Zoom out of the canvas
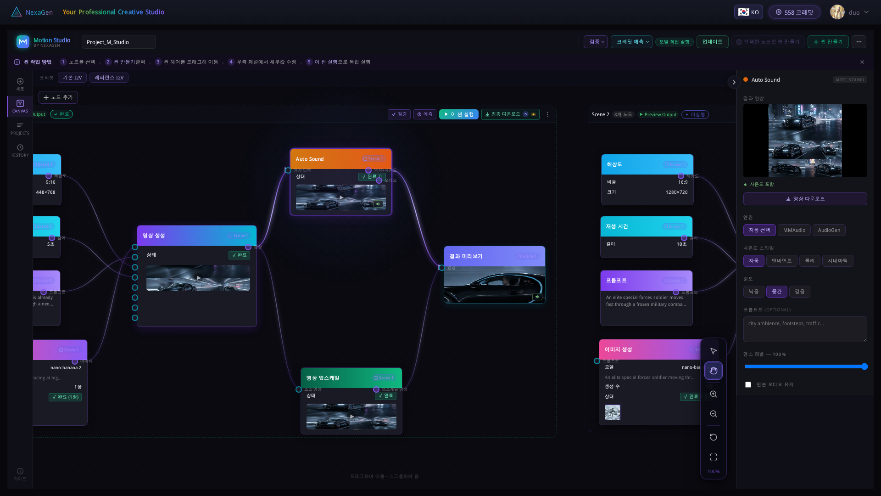This screenshot has width=881, height=496. pyautogui.click(x=714, y=414)
